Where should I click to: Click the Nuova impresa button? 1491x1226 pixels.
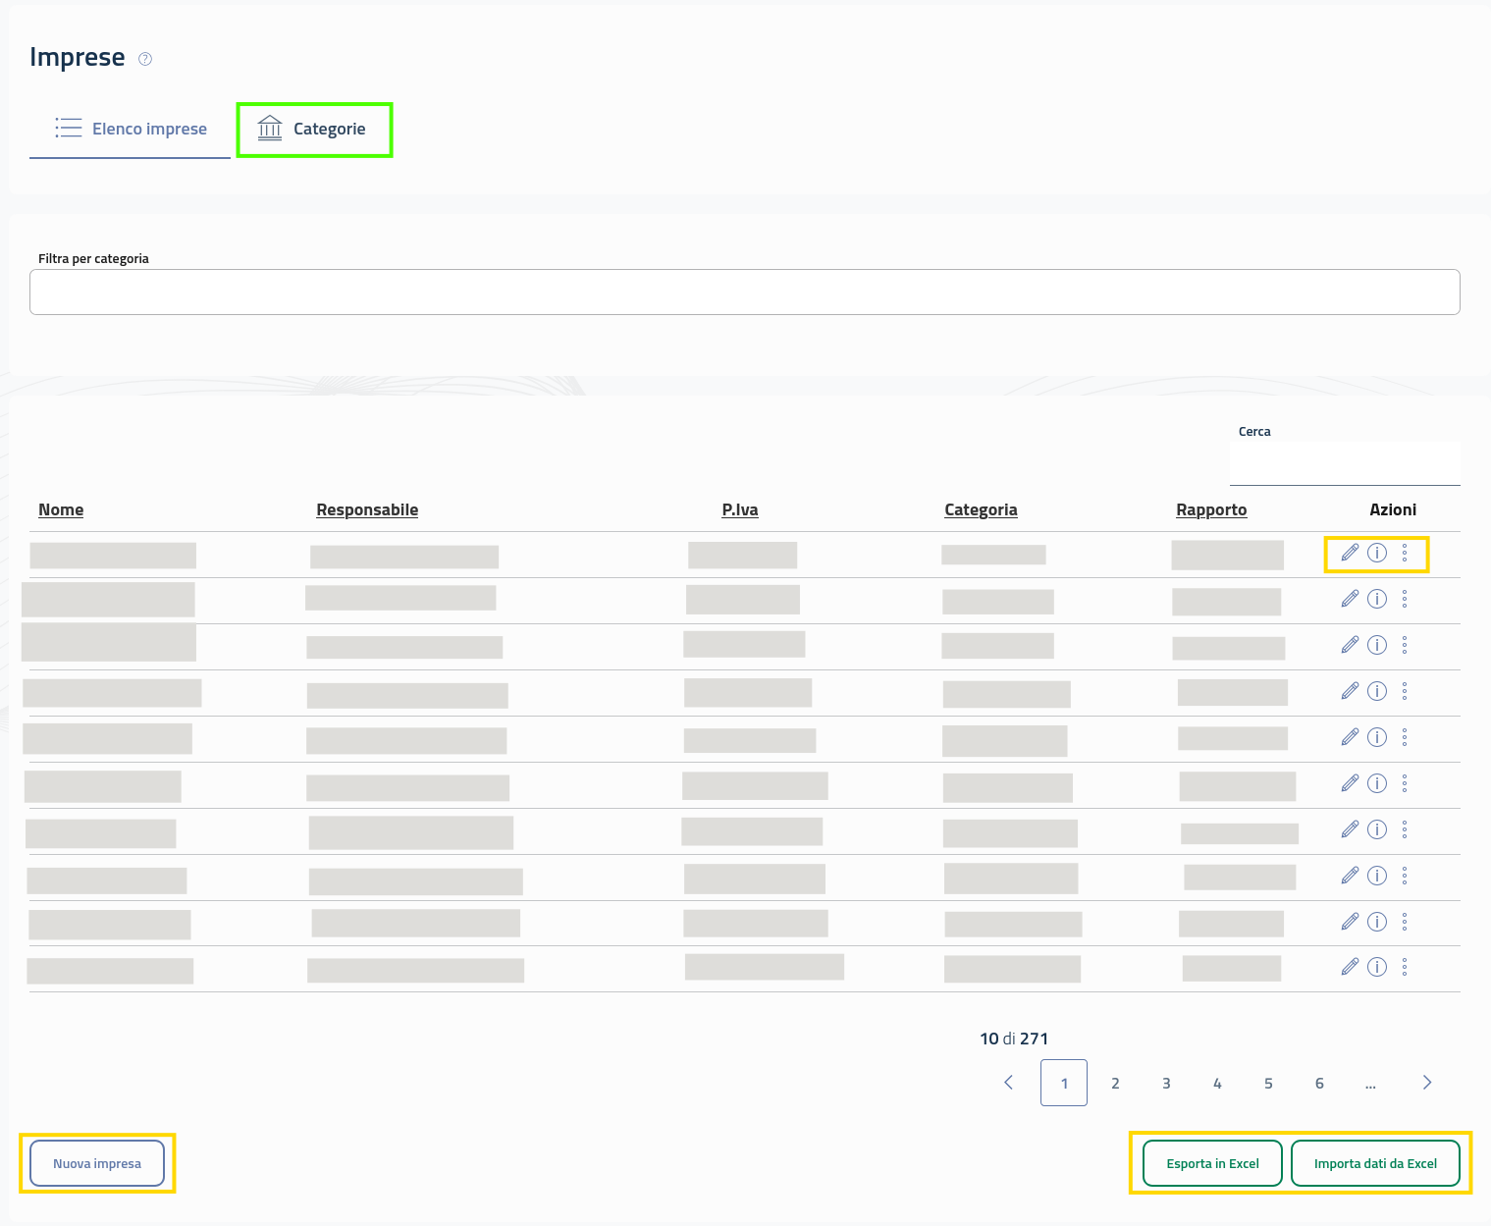(97, 1163)
